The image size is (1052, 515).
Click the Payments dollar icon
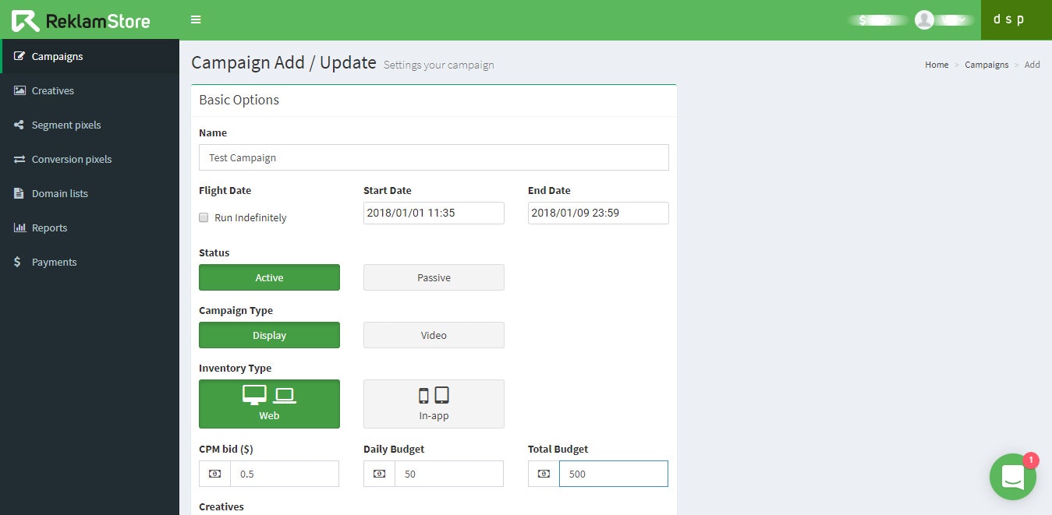pos(18,262)
